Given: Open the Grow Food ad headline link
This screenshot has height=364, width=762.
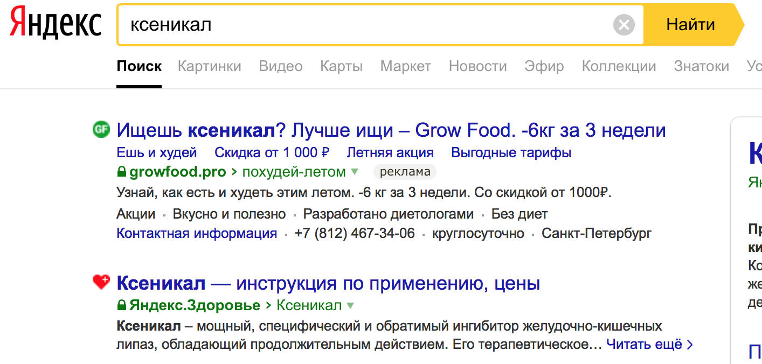Looking at the screenshot, I should pyautogui.click(x=391, y=130).
